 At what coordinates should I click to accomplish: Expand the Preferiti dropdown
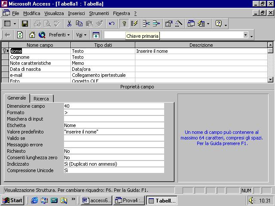point(59,35)
